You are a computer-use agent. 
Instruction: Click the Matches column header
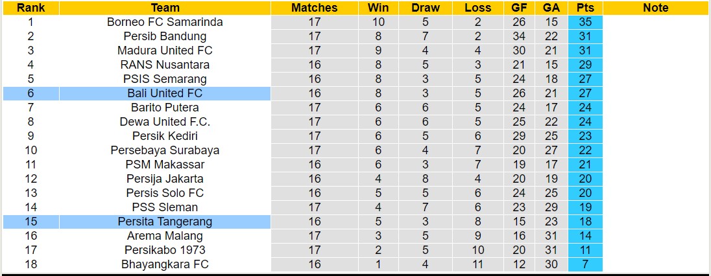click(314, 8)
